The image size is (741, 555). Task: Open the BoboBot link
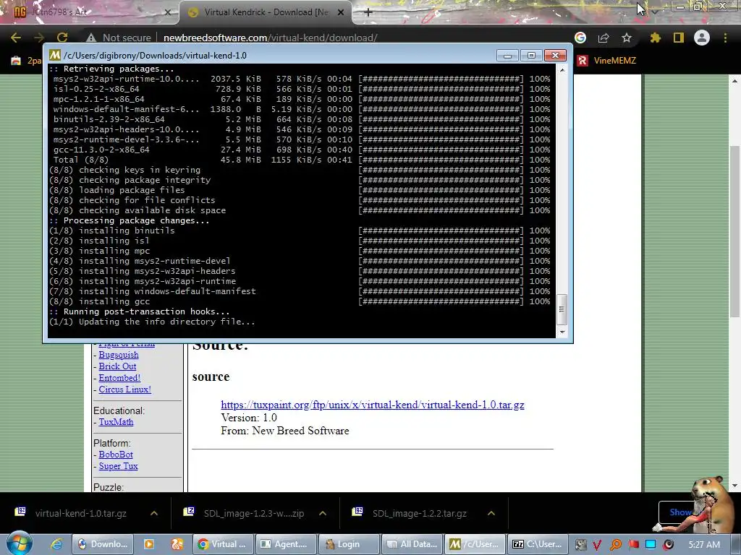pyautogui.click(x=116, y=455)
